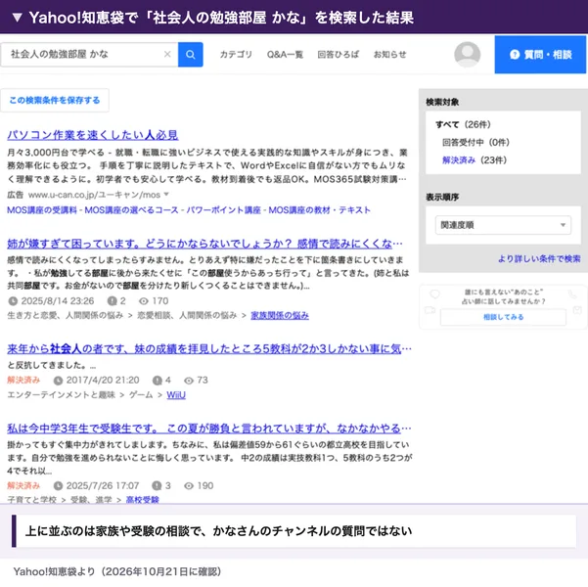
Task: Click the clock icon next to 2025/7/26 17:07
Action: point(58,485)
